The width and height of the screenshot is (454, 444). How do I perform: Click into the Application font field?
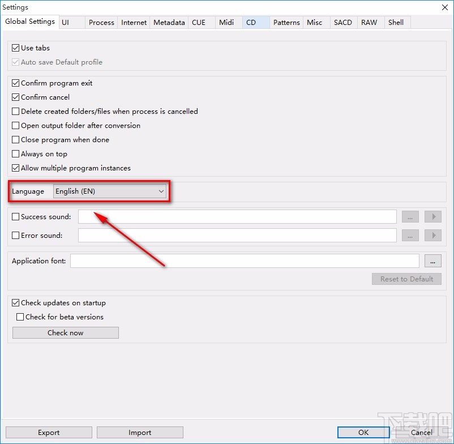click(245, 261)
